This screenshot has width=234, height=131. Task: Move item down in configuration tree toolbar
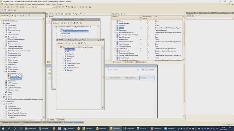(23, 16)
